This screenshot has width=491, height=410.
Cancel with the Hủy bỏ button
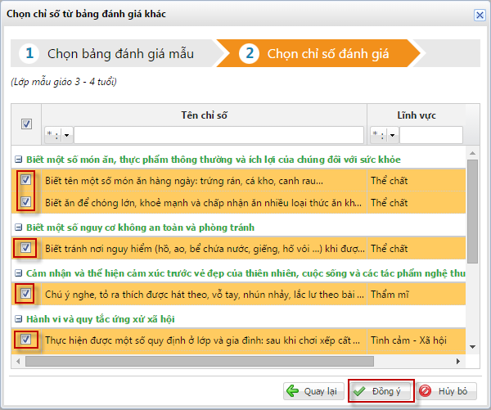(x=447, y=391)
